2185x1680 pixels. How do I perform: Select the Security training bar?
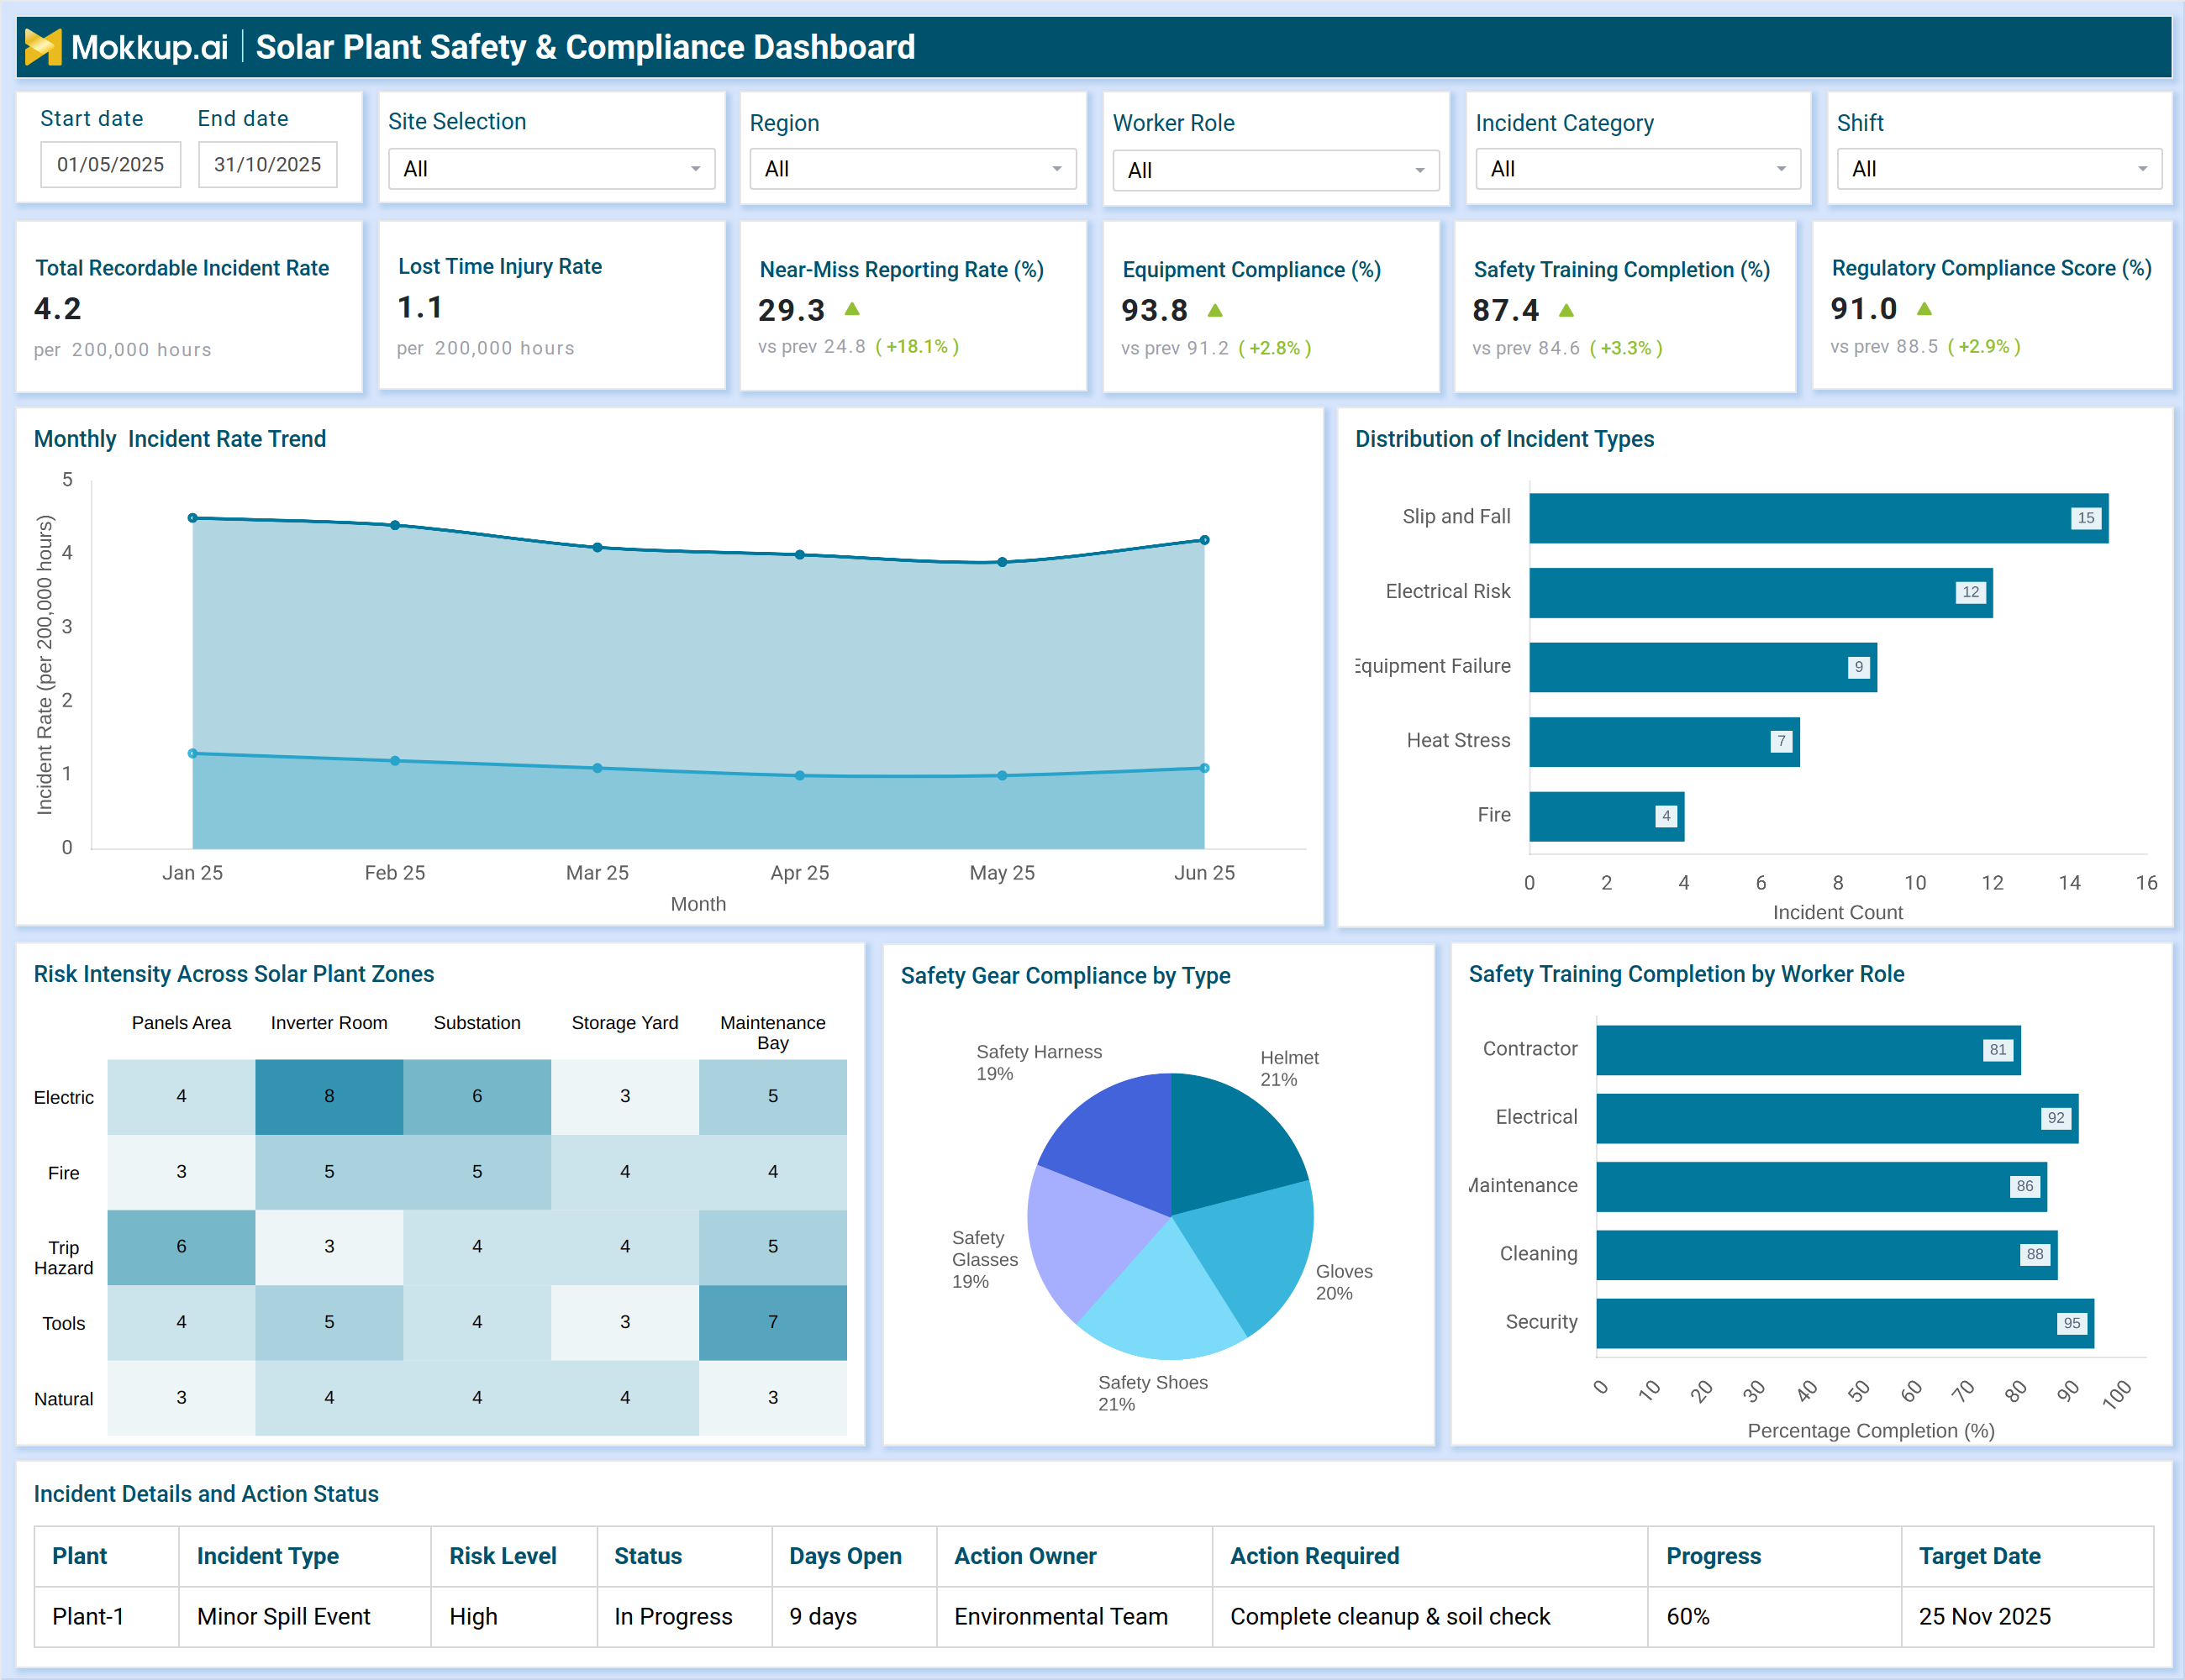[x=1845, y=1323]
